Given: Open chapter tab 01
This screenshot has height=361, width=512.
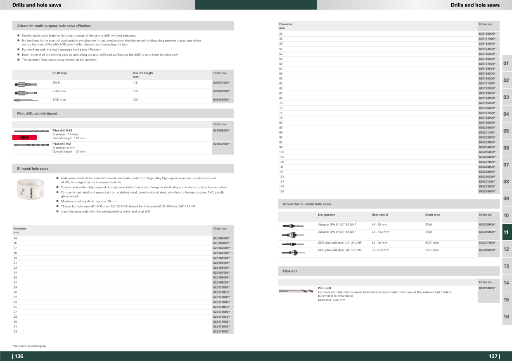Looking at the screenshot, I should pyautogui.click(x=507, y=63).
